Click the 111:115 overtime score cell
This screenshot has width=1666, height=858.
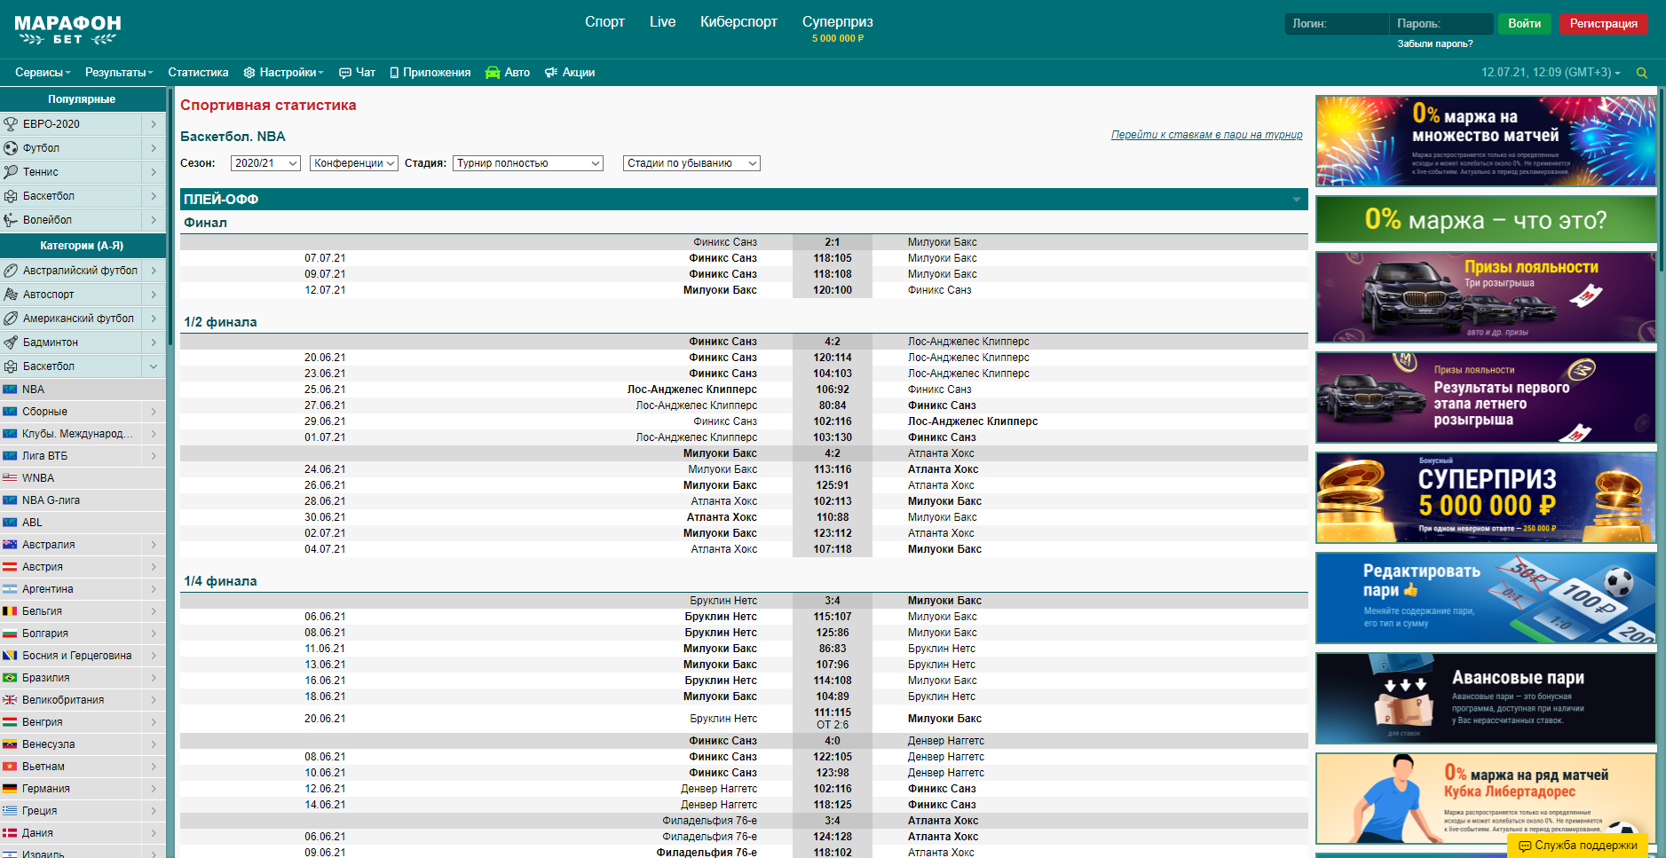(833, 719)
